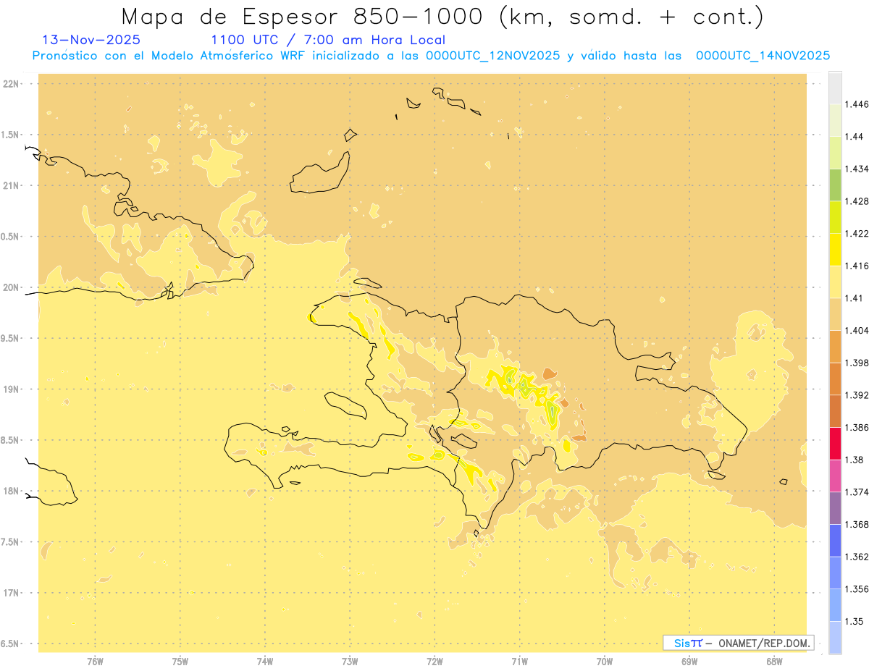Image resolution: width=869 pixels, height=671 pixels.
Task: Click the '22N' latitude label
Action: (10, 84)
